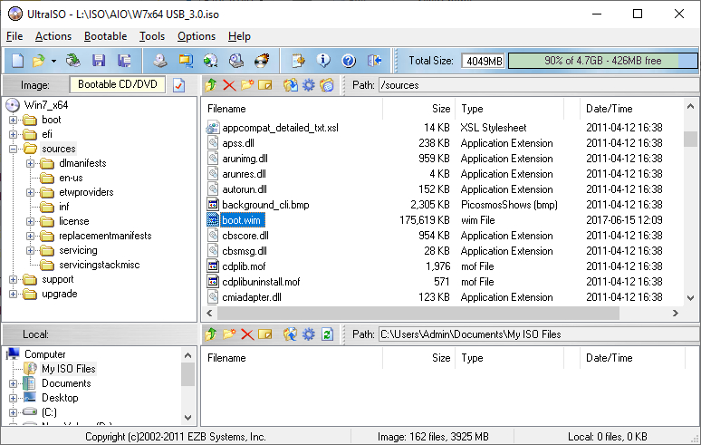This screenshot has width=701, height=445.
Task: Create a new folder in the image pane
Action: 247,84
